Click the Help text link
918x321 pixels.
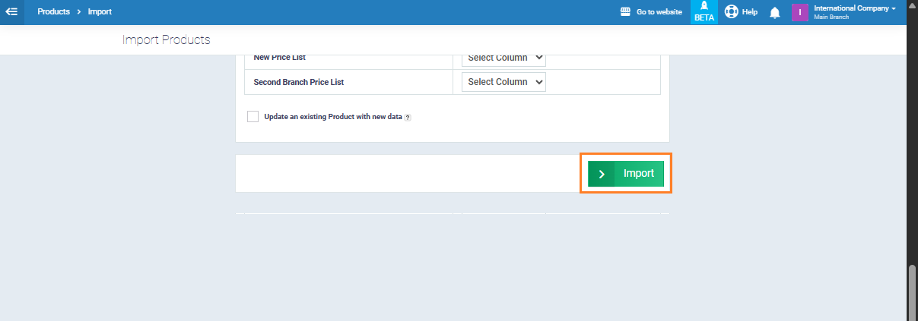coord(750,12)
